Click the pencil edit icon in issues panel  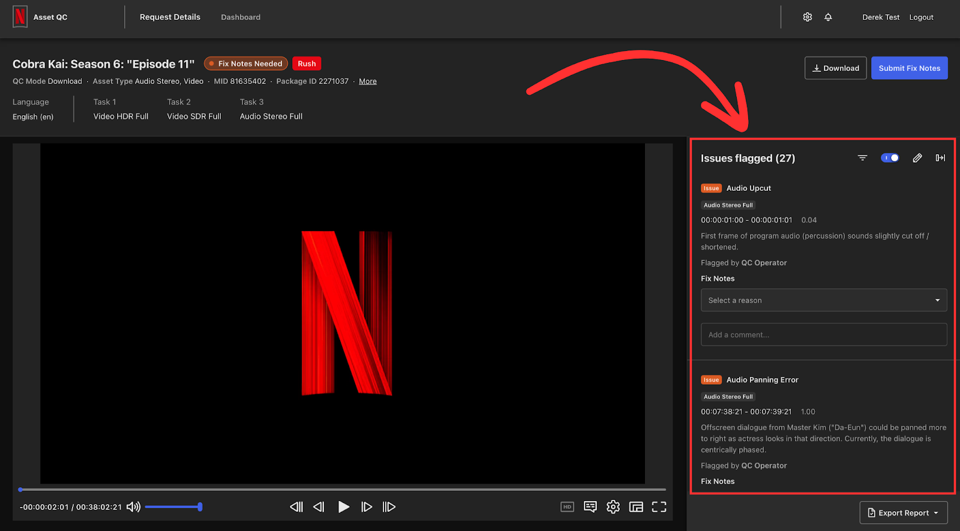[x=917, y=158]
